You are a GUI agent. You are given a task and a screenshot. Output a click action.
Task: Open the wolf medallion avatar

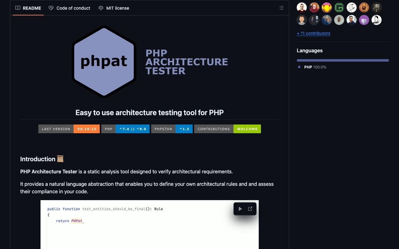(377, 7)
